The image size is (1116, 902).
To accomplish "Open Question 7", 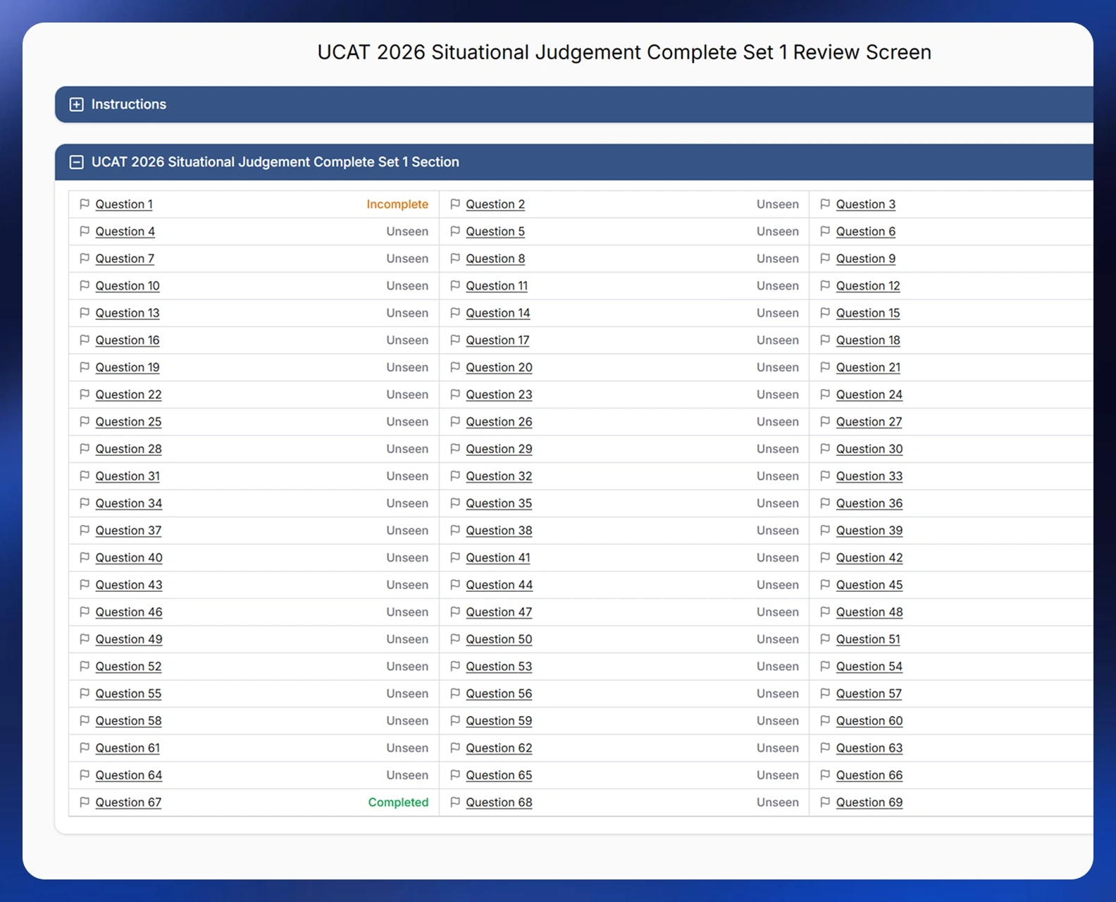I will [125, 259].
